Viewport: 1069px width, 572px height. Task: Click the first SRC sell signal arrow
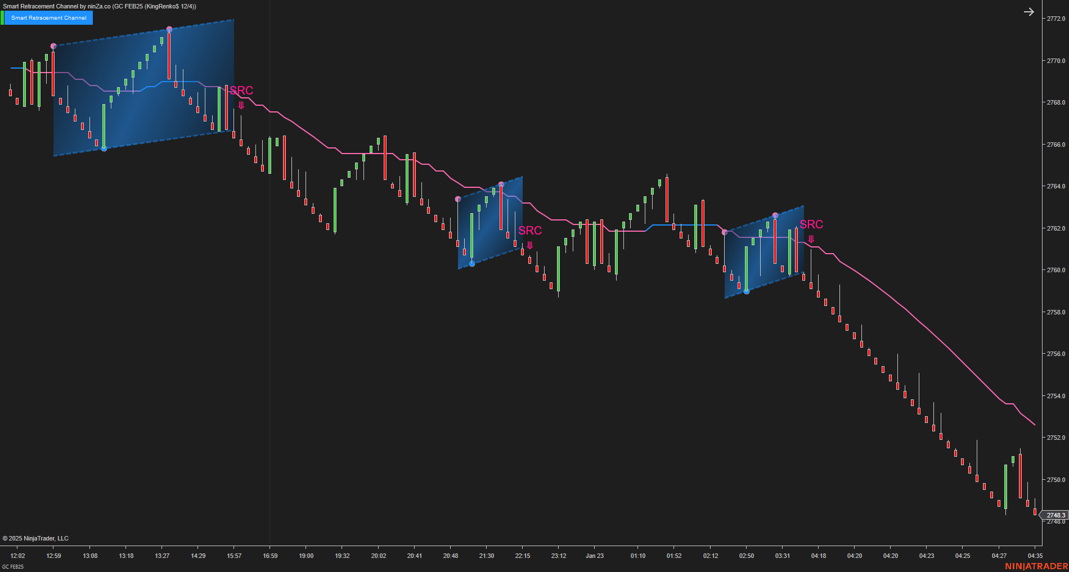click(x=241, y=103)
